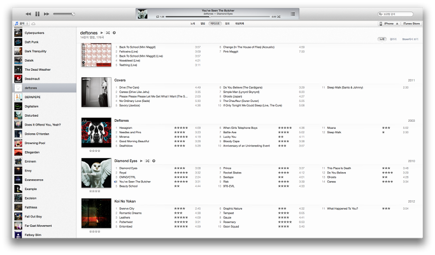Click the Far East Movement thumbnail
The image size is (435, 255).
coord(18,226)
